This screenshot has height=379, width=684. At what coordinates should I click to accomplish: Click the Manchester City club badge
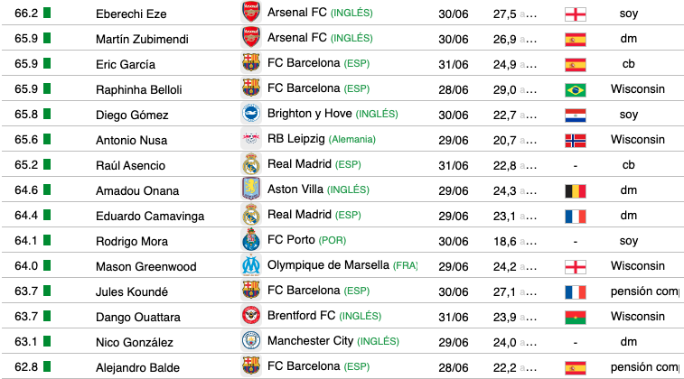click(250, 342)
